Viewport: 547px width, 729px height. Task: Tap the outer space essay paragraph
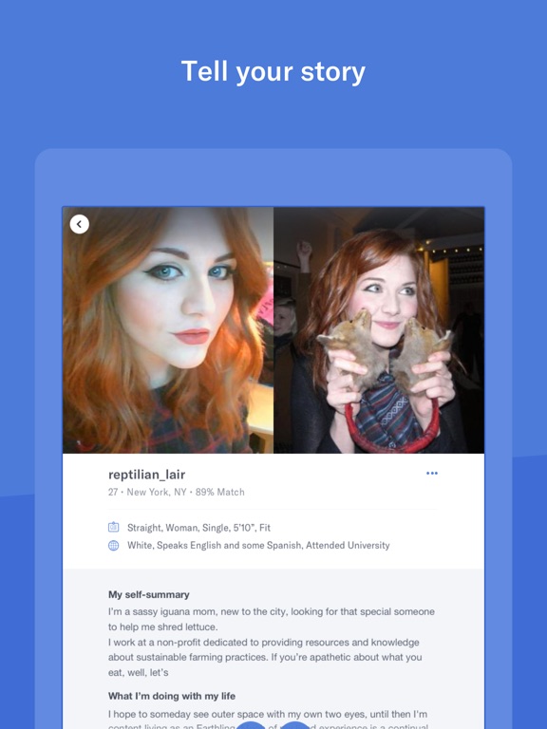point(268,720)
